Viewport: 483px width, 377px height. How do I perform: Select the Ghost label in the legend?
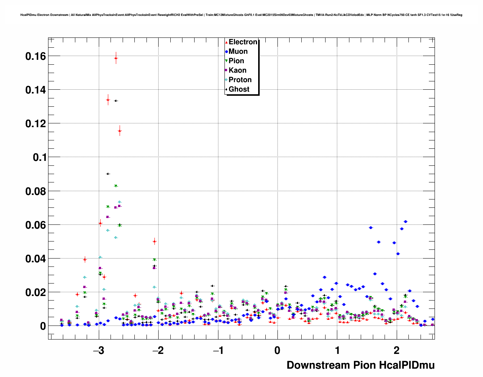click(x=239, y=89)
